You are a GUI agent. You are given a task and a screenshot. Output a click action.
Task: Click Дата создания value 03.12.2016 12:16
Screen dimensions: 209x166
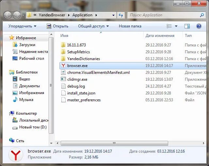(171, 151)
